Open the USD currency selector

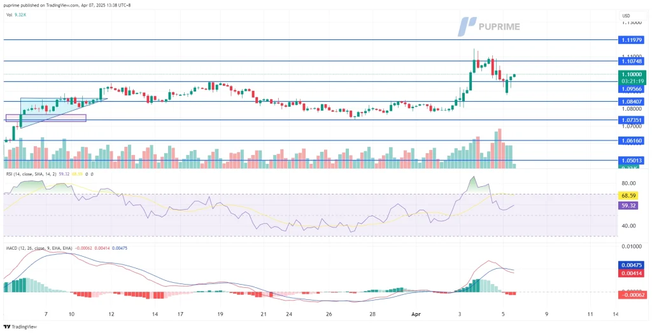click(x=626, y=15)
